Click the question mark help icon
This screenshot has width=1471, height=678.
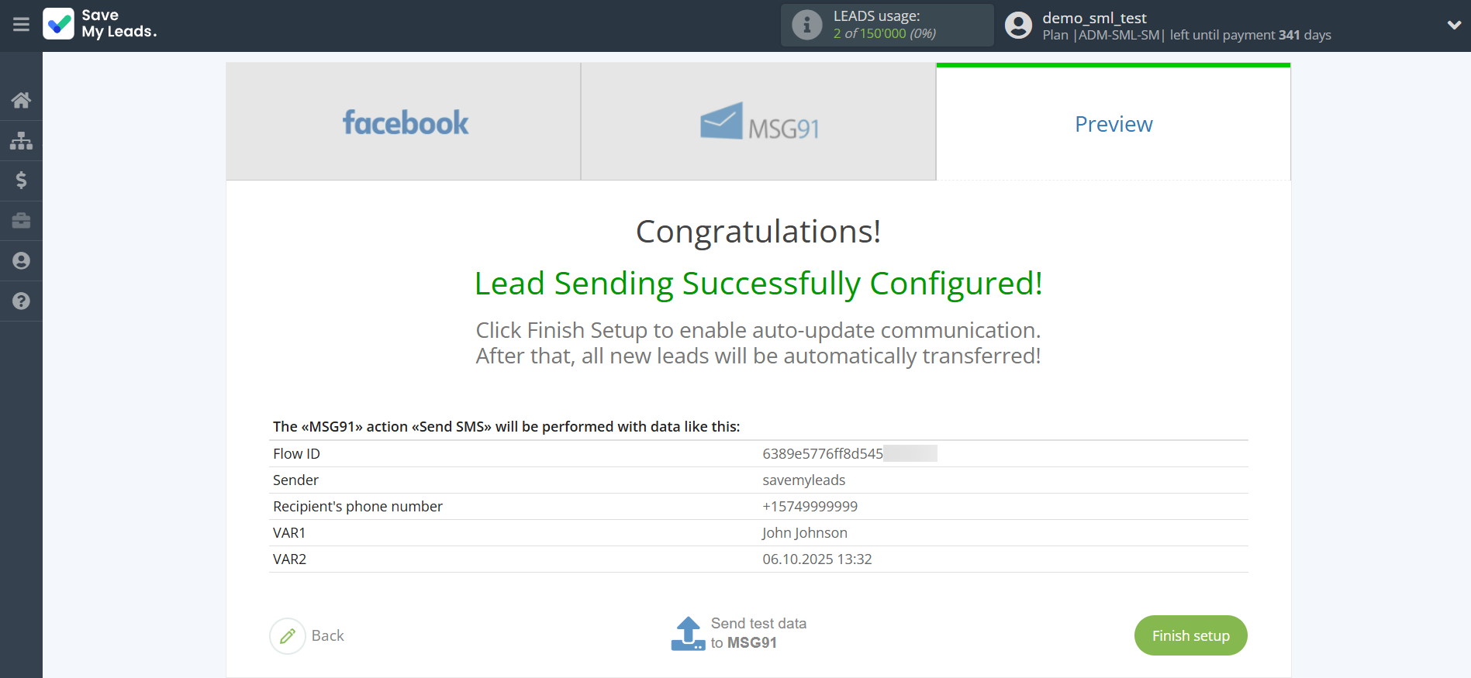click(21, 301)
